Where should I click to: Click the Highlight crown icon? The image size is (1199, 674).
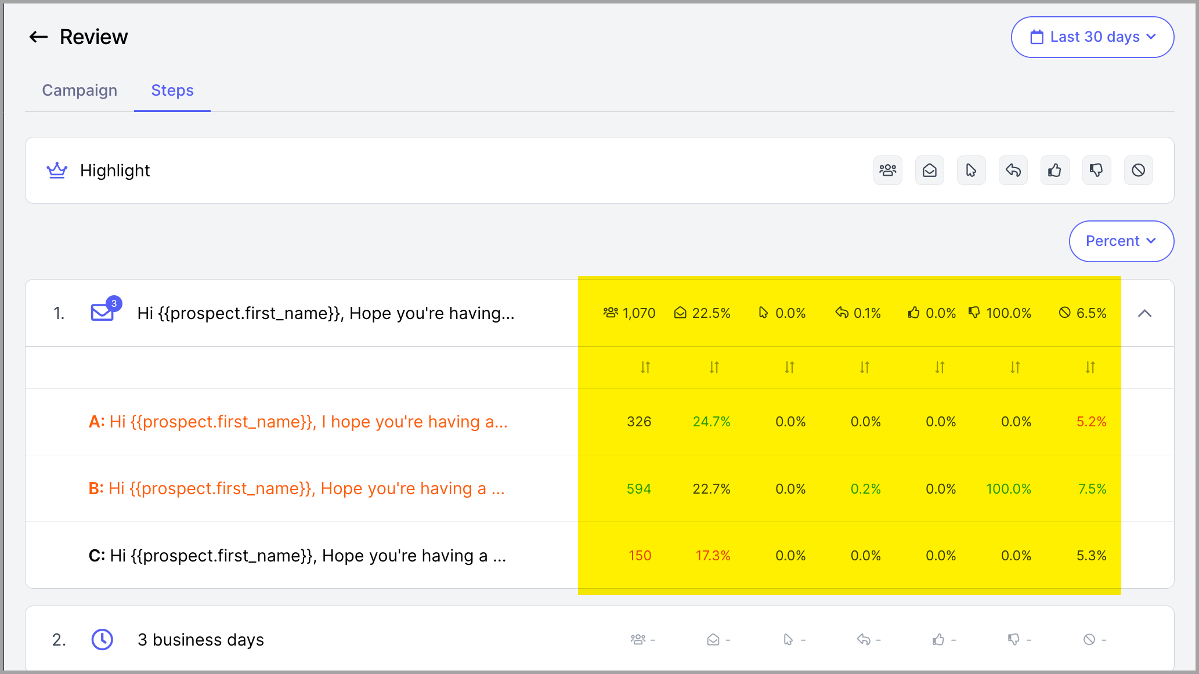(57, 171)
